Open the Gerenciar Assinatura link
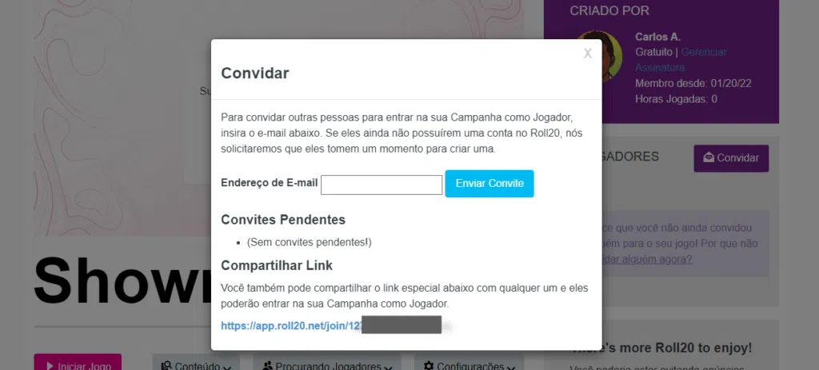This screenshot has height=370, width=819. [x=681, y=60]
